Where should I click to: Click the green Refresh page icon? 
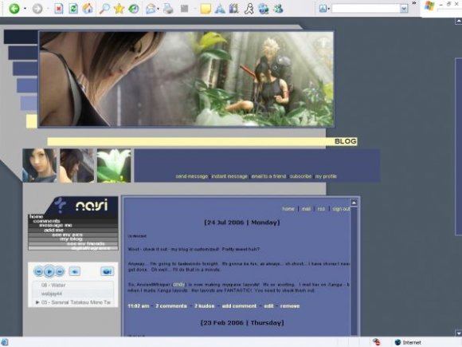click(73, 9)
